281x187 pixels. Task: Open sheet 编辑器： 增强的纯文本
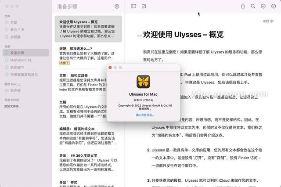click(x=88, y=136)
